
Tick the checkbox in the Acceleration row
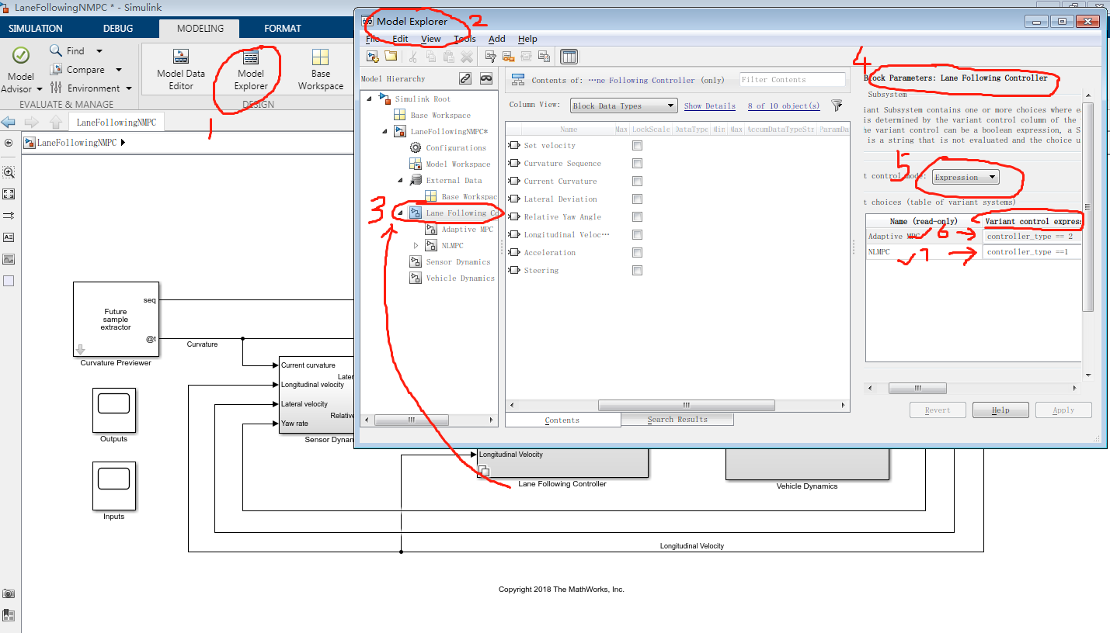point(637,253)
